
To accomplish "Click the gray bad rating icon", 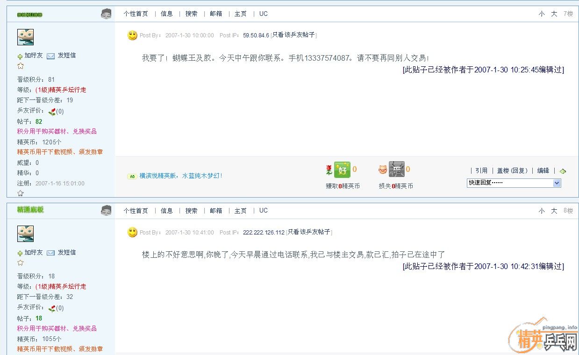I will click(396, 169).
